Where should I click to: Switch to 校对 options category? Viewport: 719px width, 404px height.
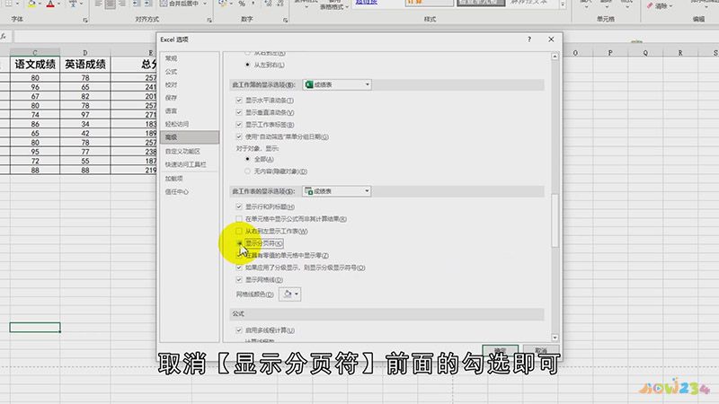point(190,84)
